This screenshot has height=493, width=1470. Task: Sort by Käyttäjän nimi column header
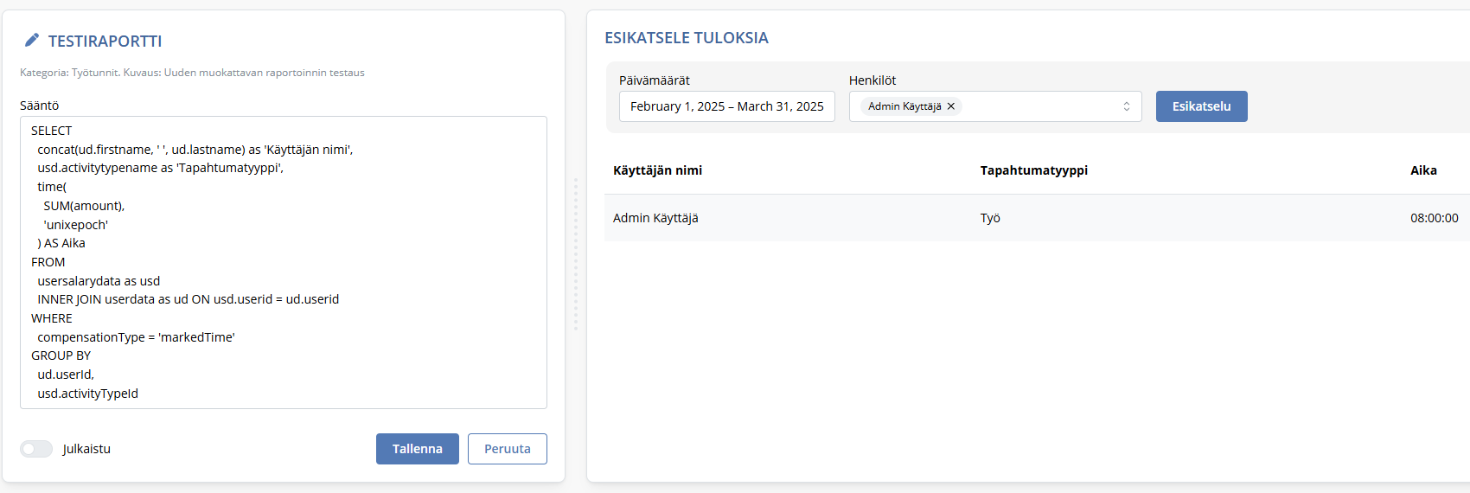pos(657,170)
